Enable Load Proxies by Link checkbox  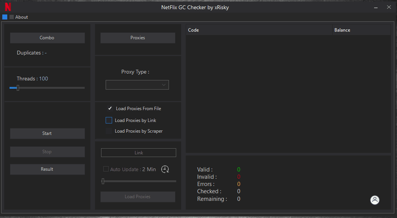click(x=109, y=120)
